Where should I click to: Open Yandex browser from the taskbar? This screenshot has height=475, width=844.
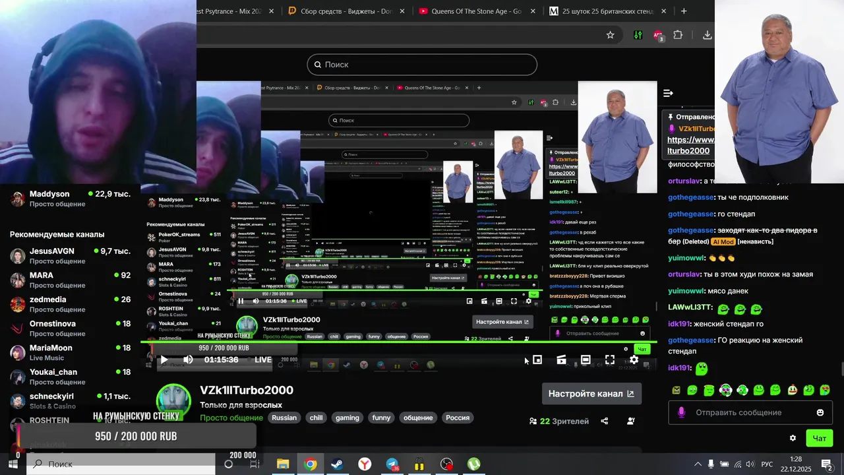[x=365, y=464]
